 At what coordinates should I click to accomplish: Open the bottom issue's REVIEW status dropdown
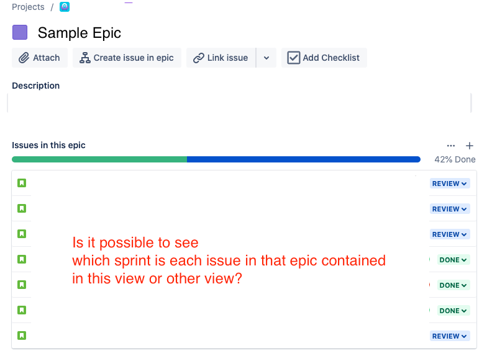pyautogui.click(x=450, y=336)
